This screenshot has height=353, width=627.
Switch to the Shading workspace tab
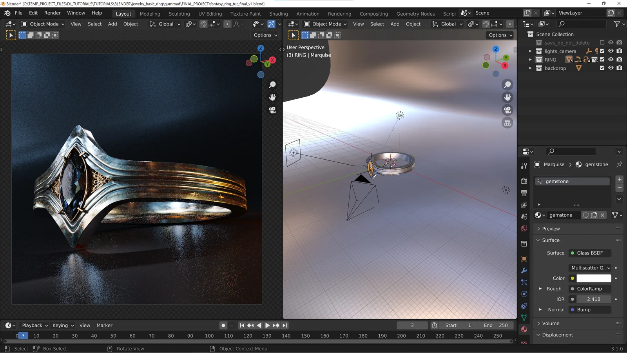[x=279, y=14]
